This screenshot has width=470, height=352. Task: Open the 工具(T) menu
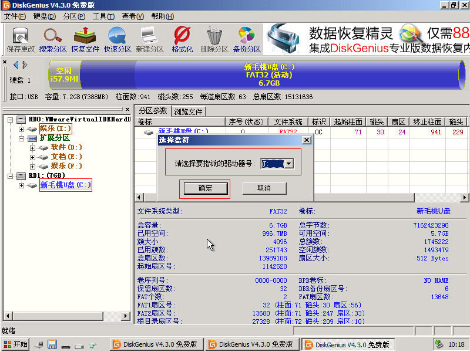(103, 16)
